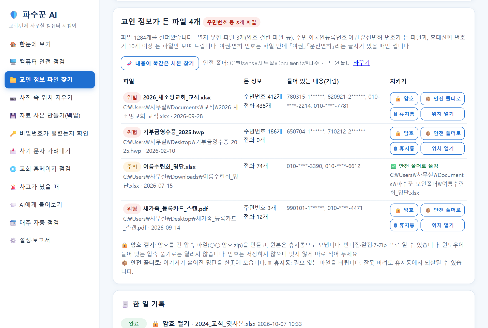Click 위치 열기 for 새가족_등록카드_스캔.pdf

coord(443,225)
